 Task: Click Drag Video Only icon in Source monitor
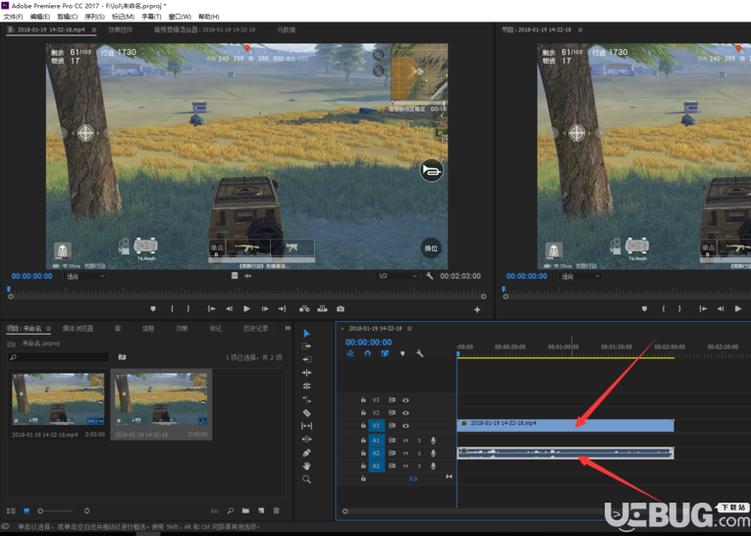click(235, 276)
